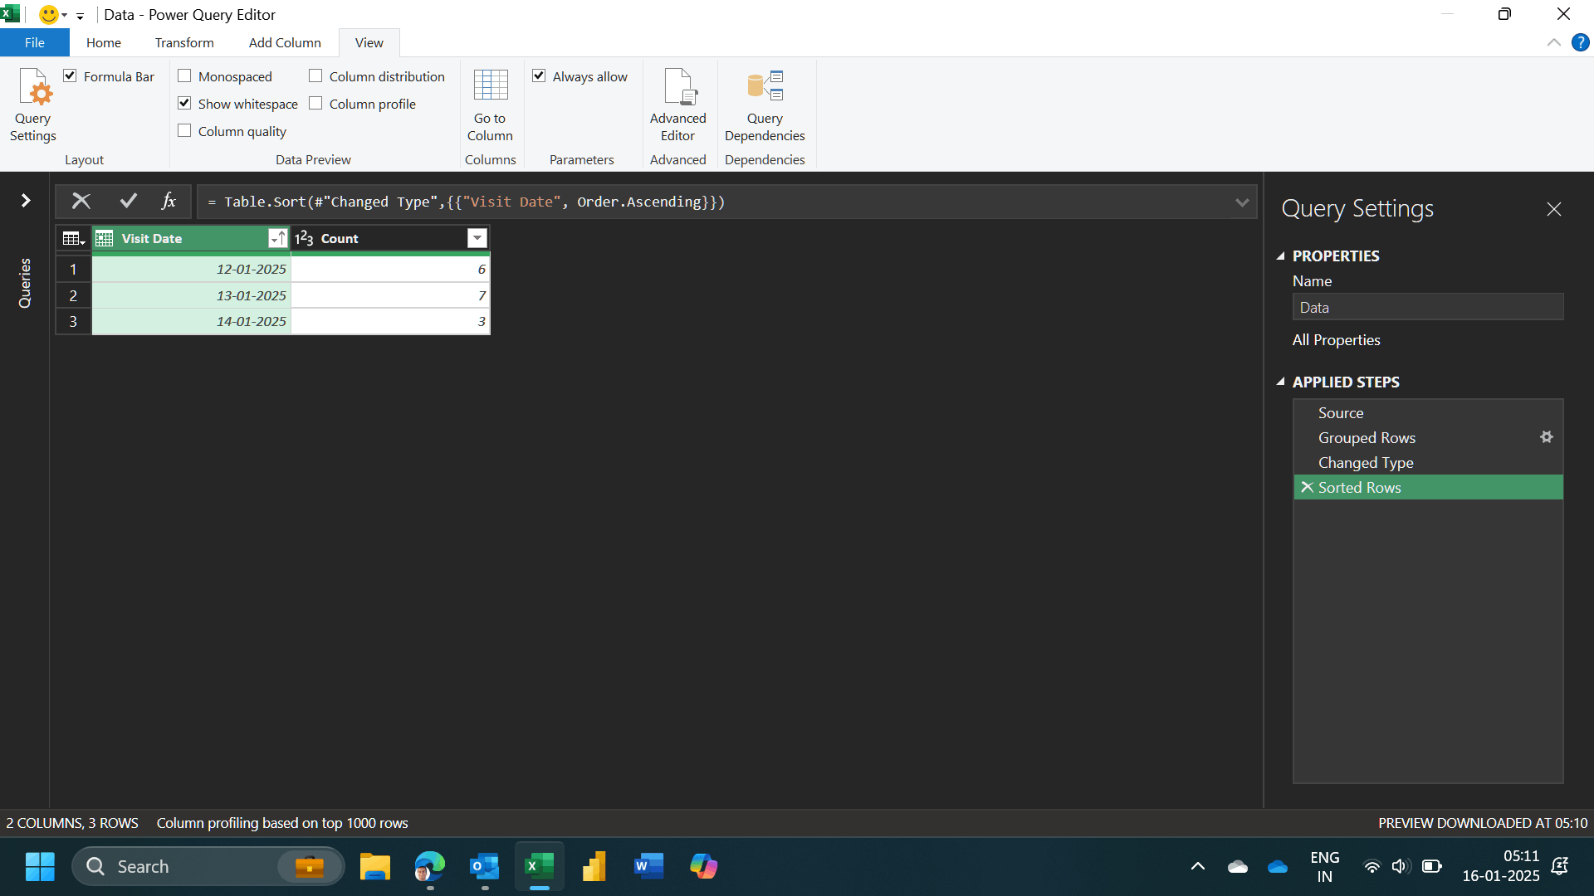Open Outlook from the taskbar
1594x896 pixels.
pyautogui.click(x=485, y=867)
